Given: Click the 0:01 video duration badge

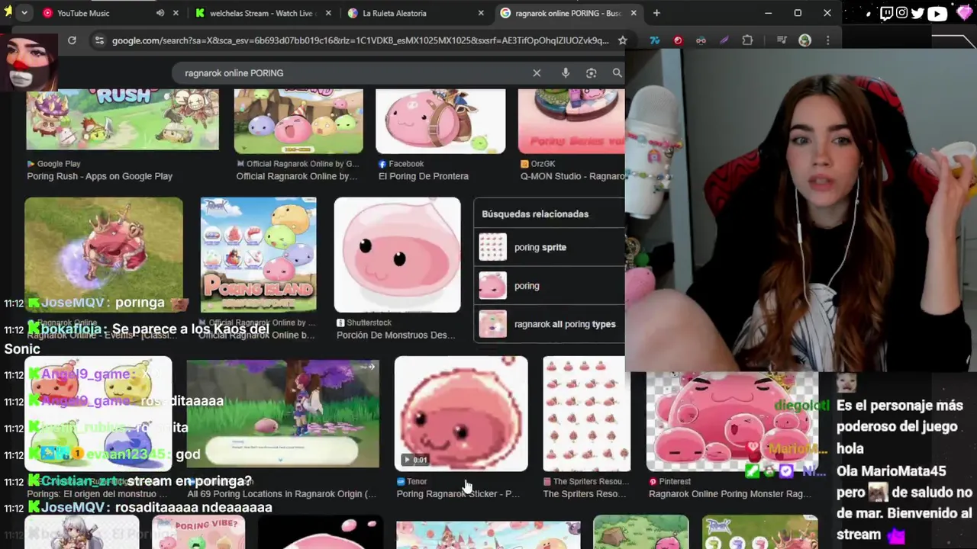Looking at the screenshot, I should tap(416, 460).
